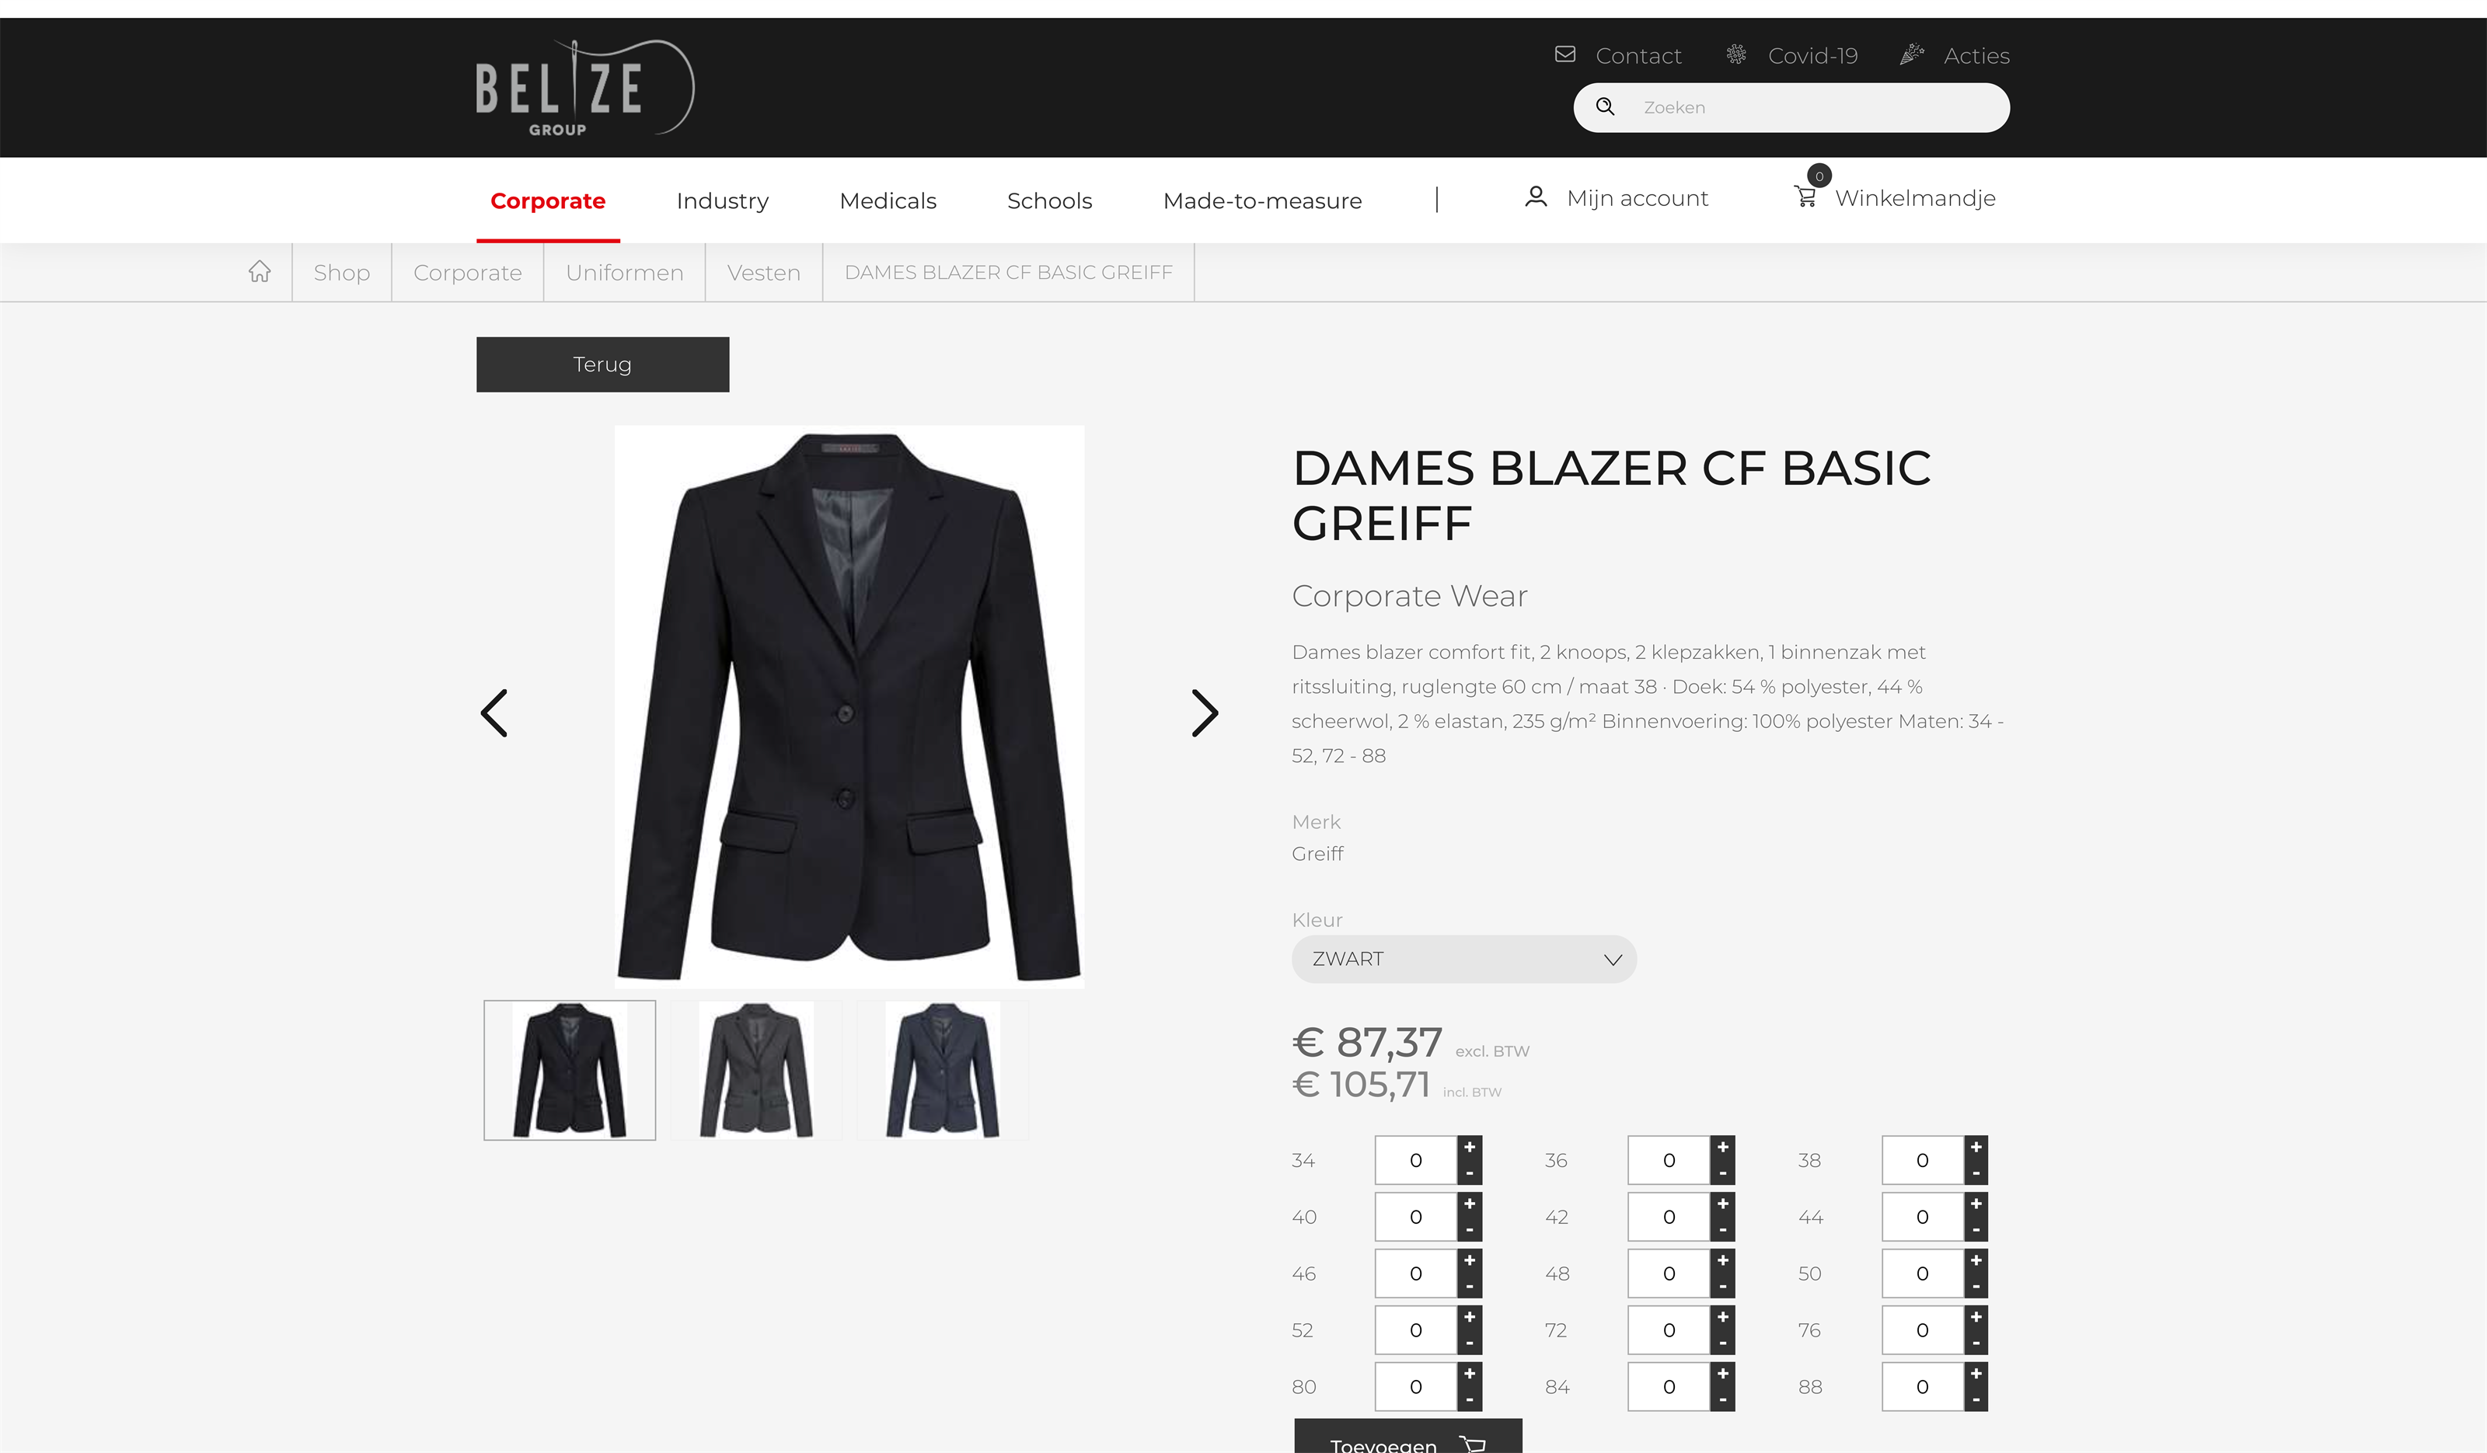
Task: Click the Contact envelope icon
Action: pyautogui.click(x=1565, y=54)
